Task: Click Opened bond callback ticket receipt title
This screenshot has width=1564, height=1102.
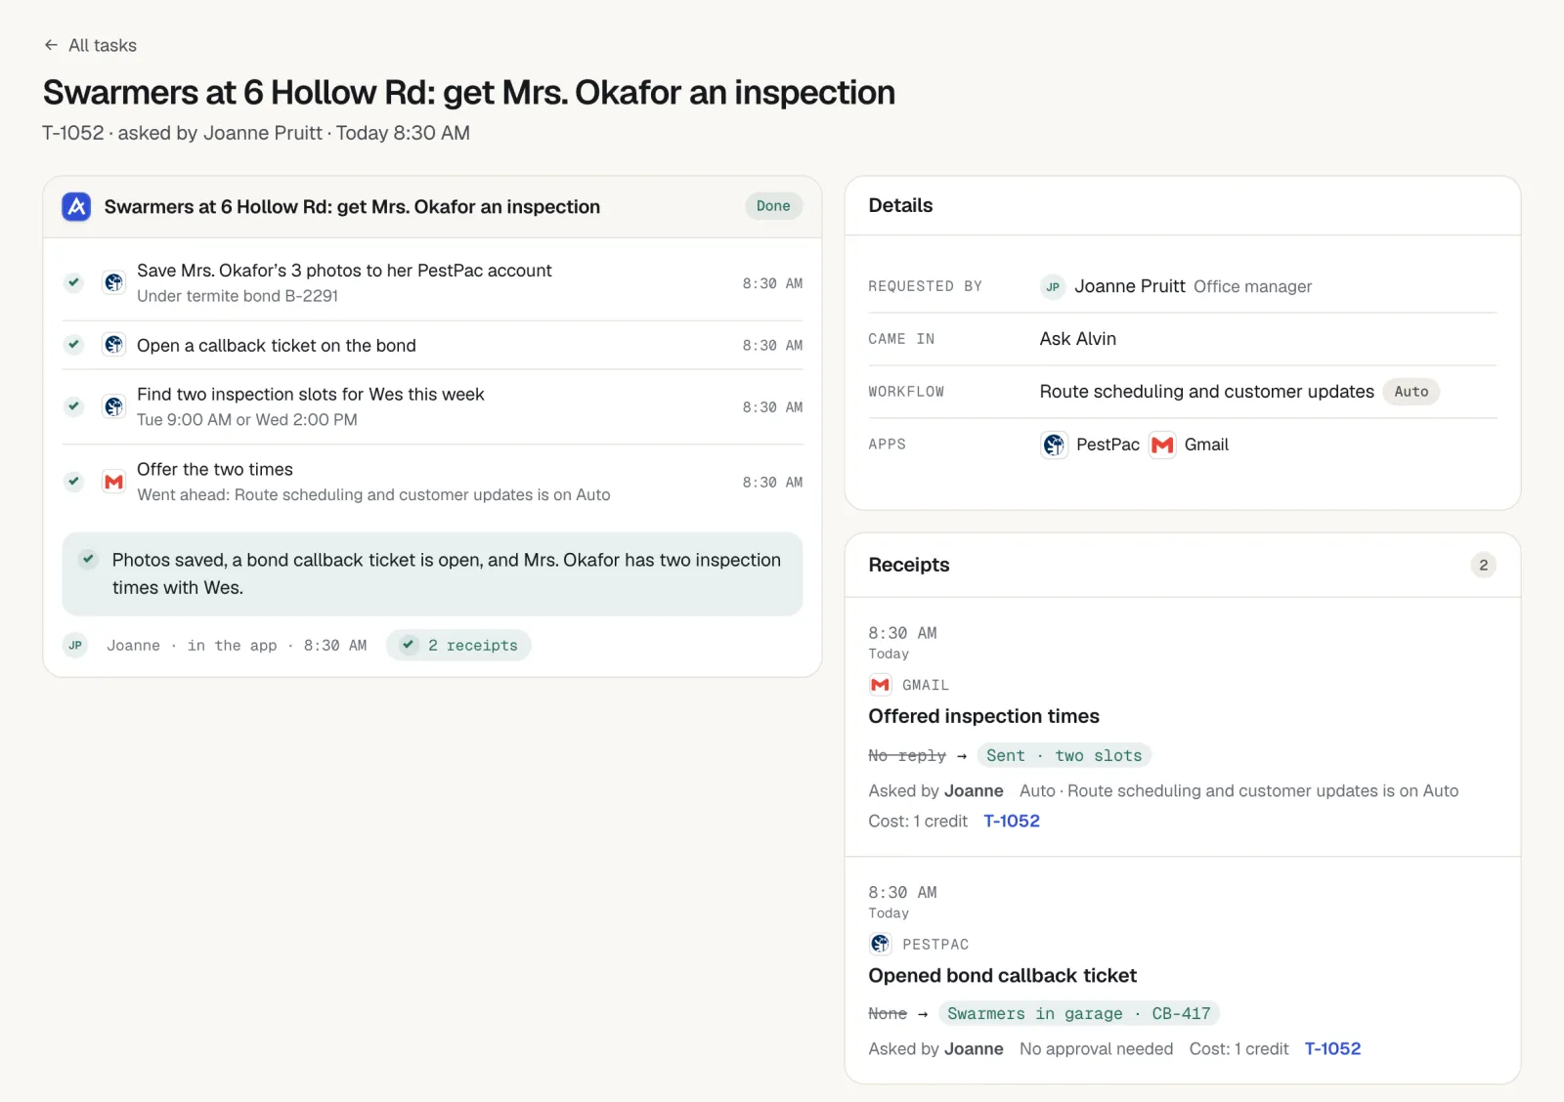Action: pos(1002,975)
